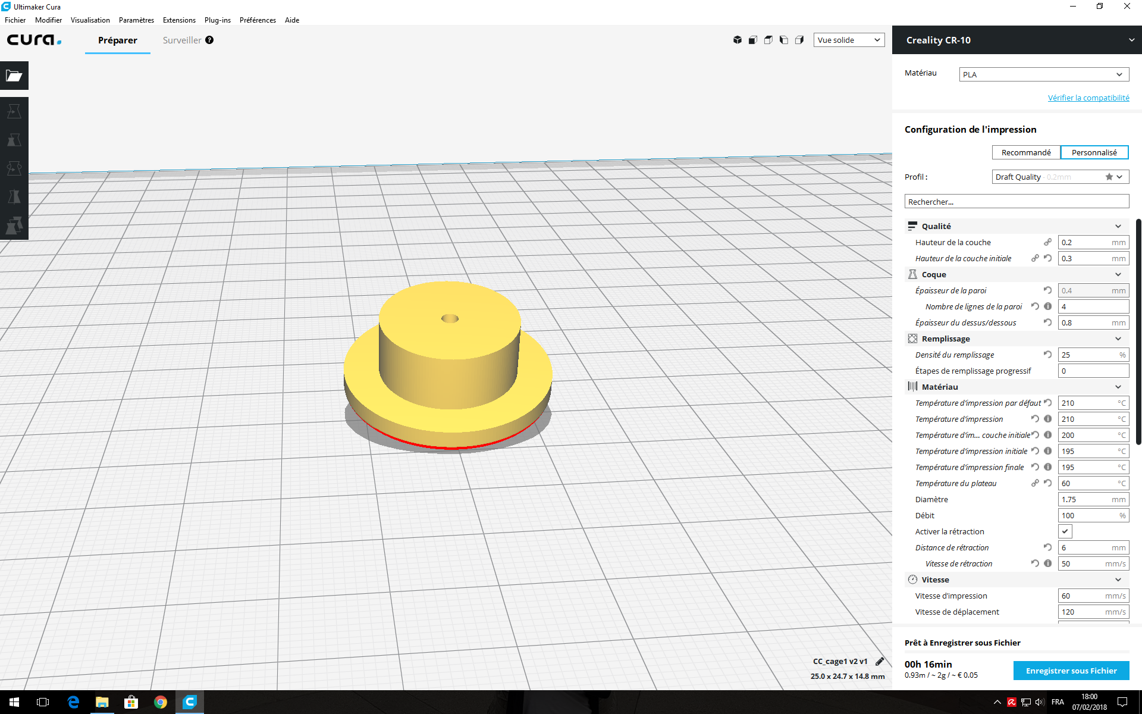This screenshot has width=1142, height=714.
Task: Open the Extensions menu
Action: pos(179,20)
